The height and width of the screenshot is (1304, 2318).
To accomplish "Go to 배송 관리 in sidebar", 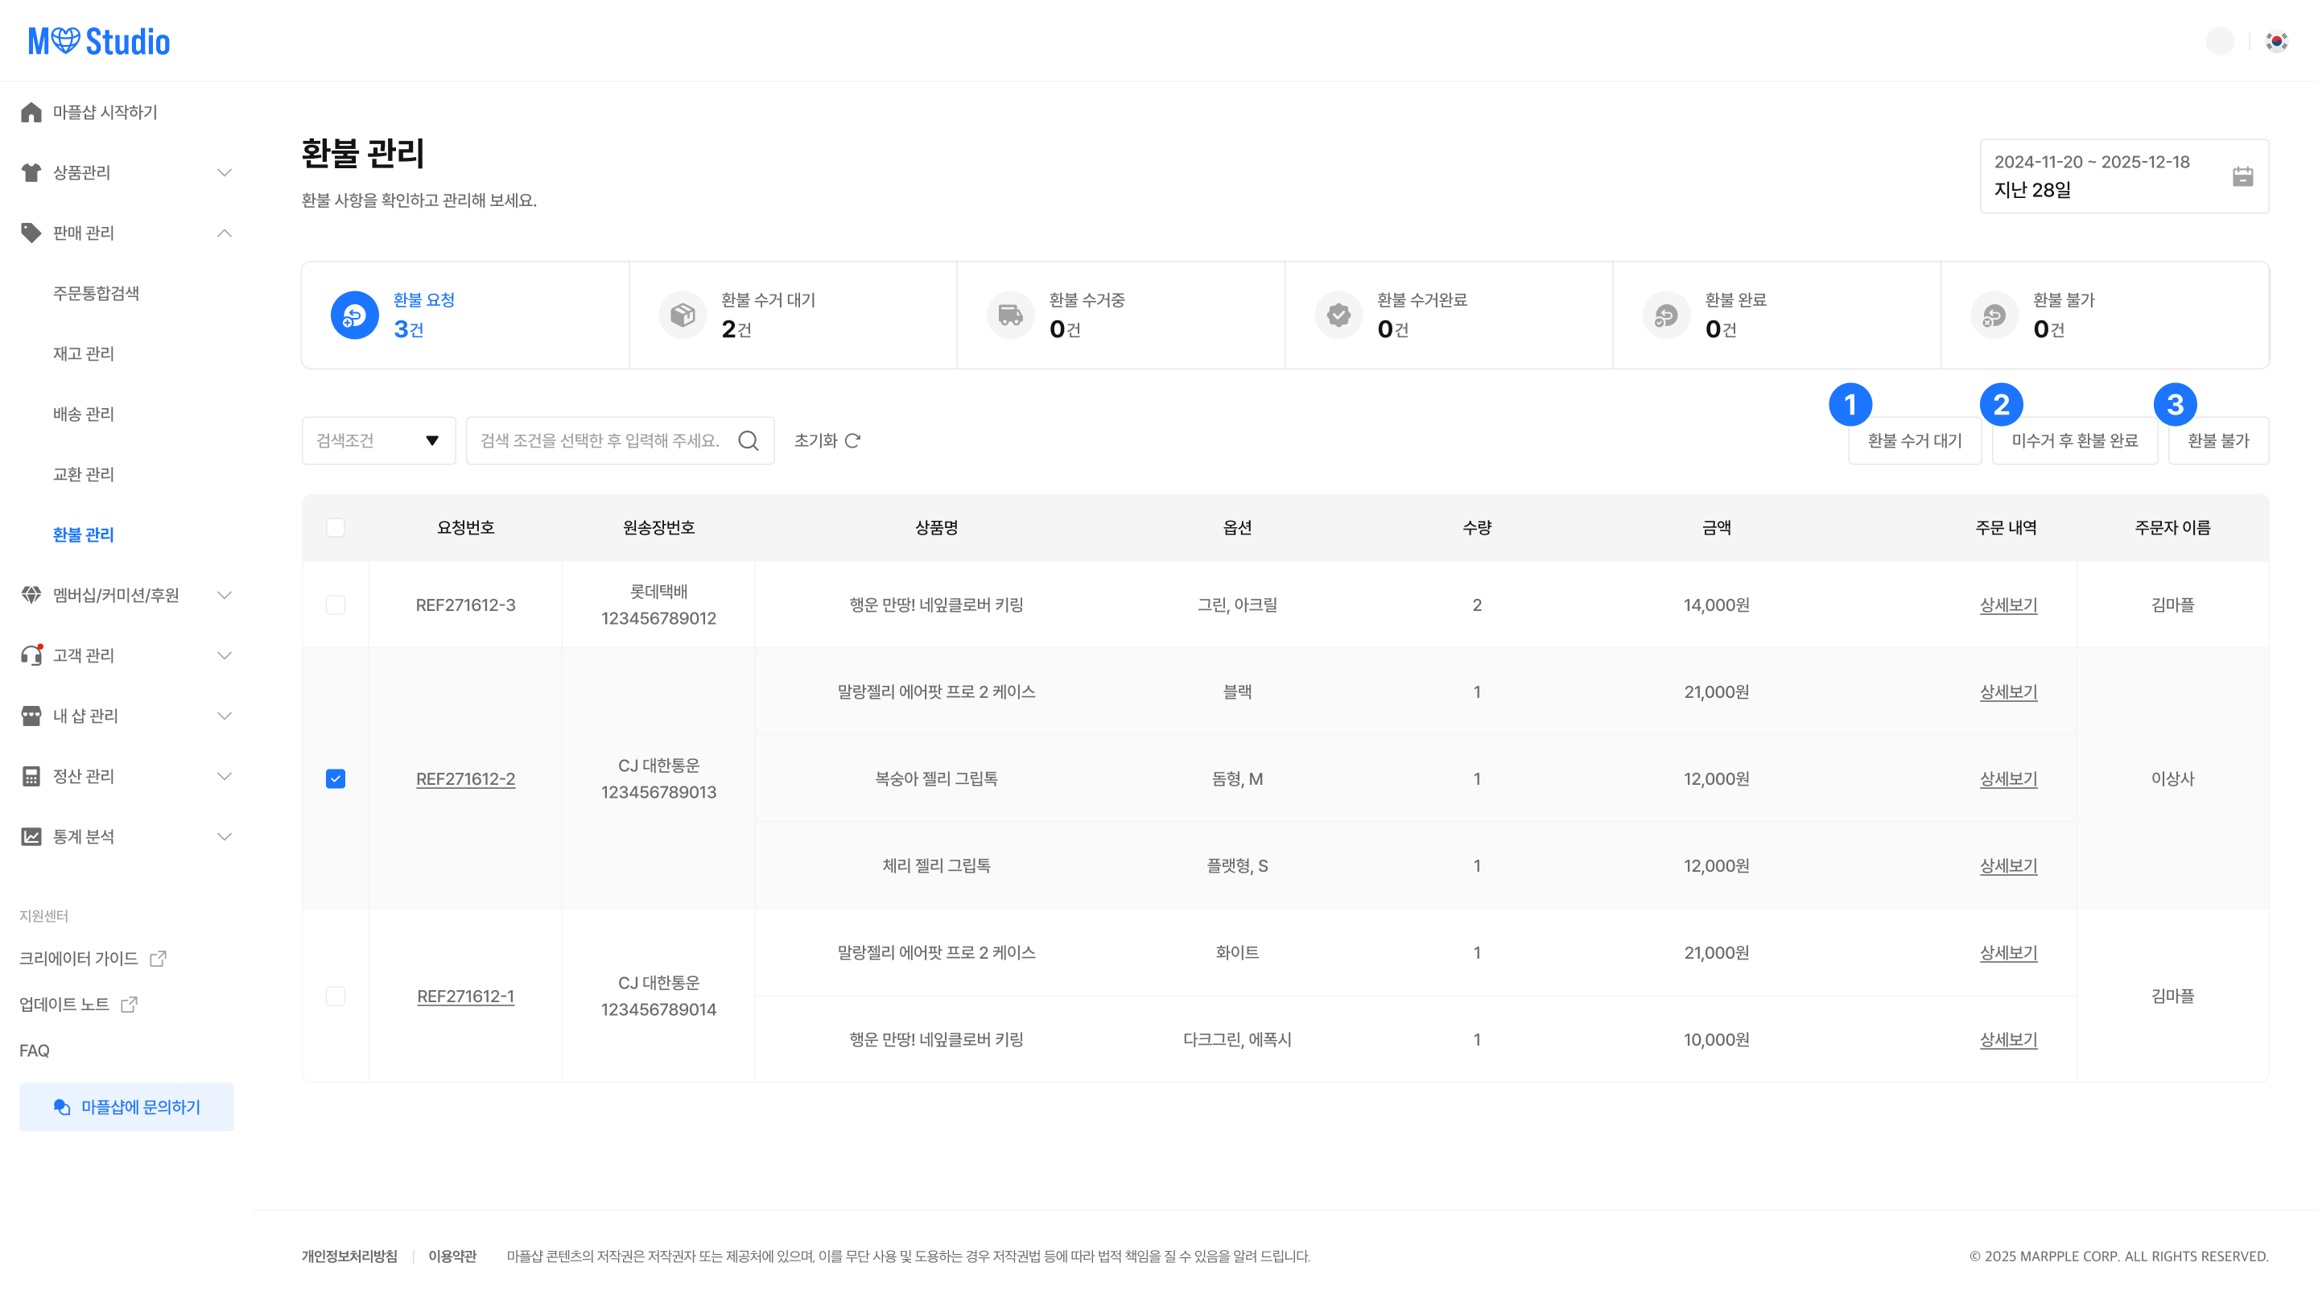I will pos(84,414).
